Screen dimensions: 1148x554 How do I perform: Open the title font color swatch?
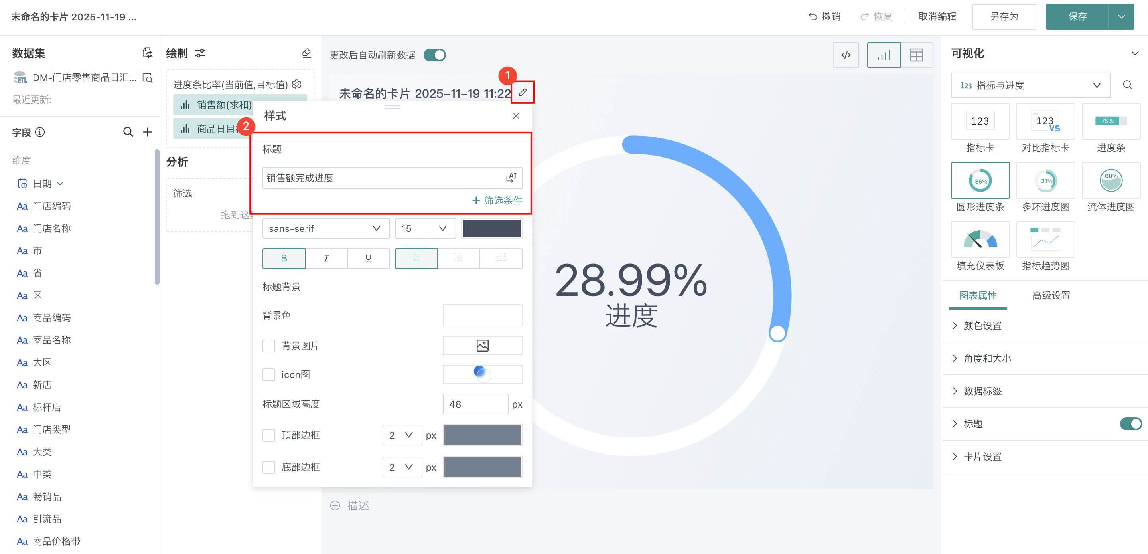[x=491, y=228]
